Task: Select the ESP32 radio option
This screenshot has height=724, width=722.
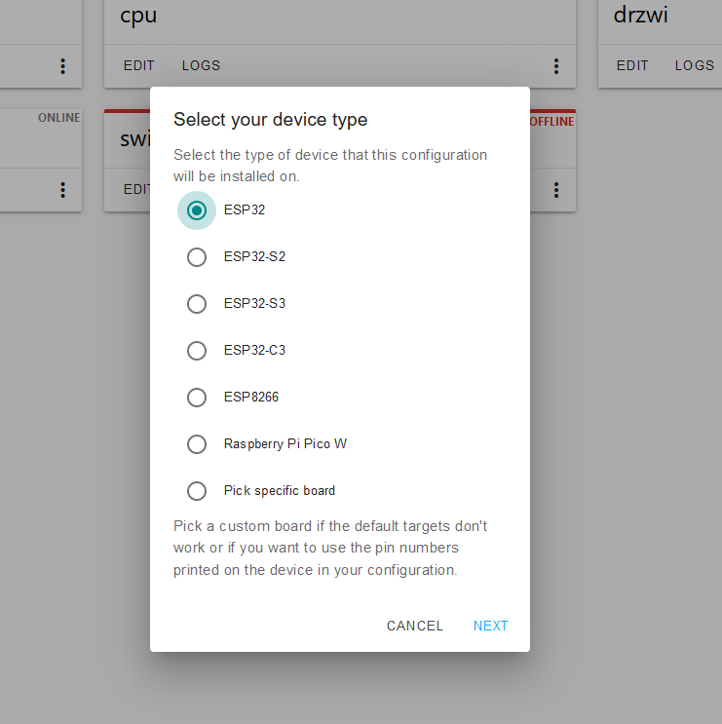Action: pyautogui.click(x=197, y=210)
